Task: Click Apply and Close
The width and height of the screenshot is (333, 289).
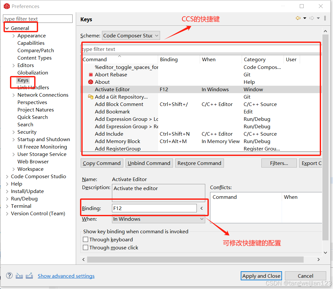Action: 261,276
